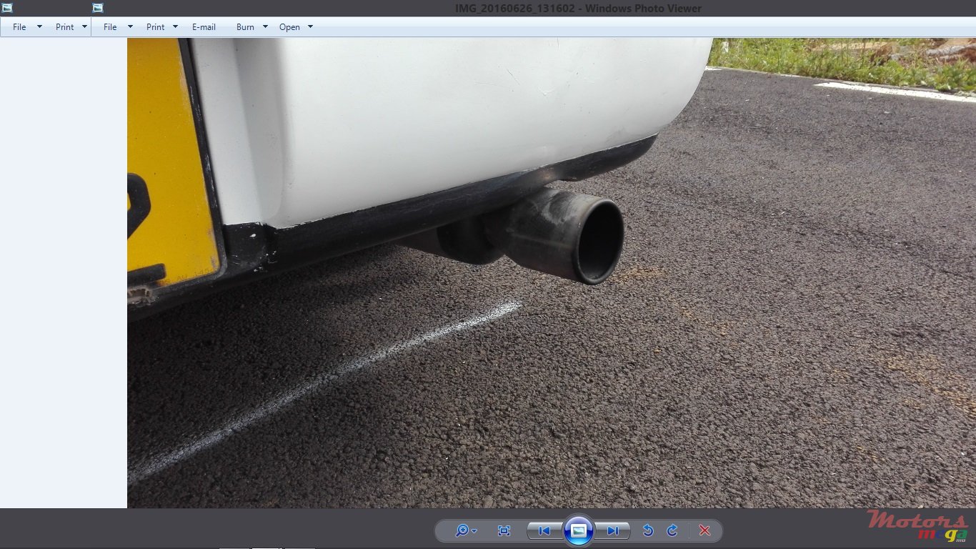Go to the previous photo
The width and height of the screenshot is (976, 549).
coord(544,530)
